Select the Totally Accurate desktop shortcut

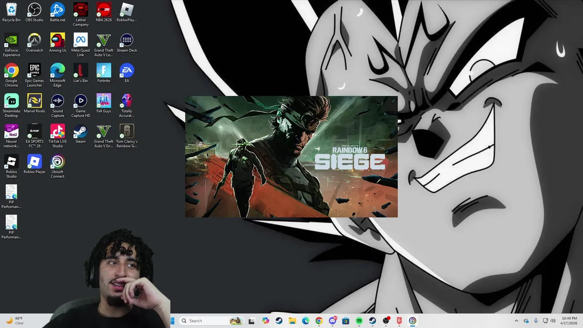click(127, 106)
